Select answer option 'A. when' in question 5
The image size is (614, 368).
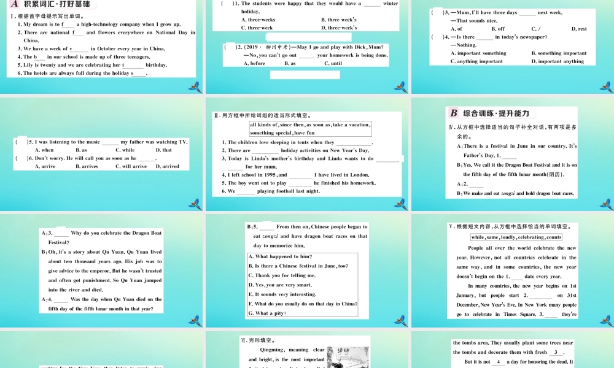44,150
